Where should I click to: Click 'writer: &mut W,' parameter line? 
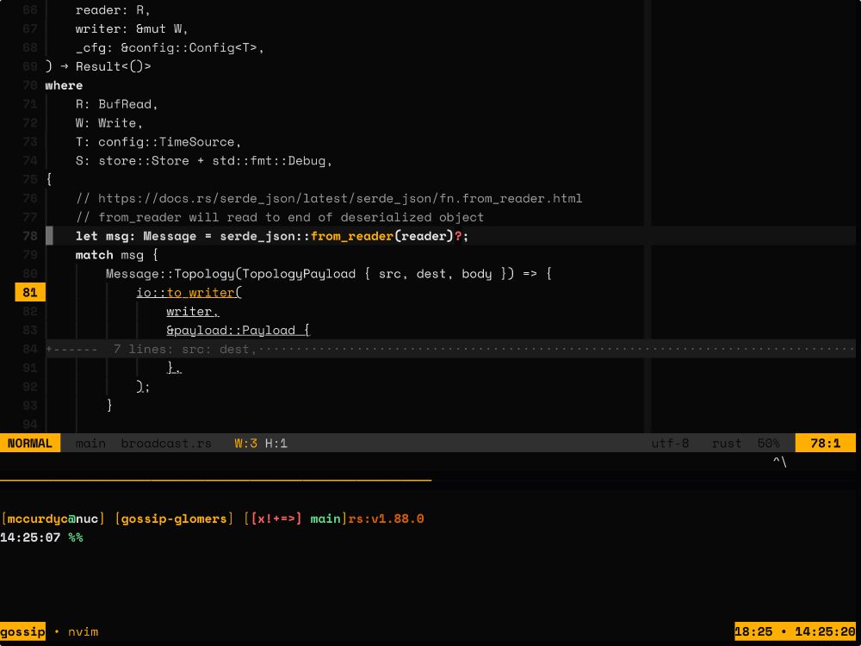tap(133, 29)
